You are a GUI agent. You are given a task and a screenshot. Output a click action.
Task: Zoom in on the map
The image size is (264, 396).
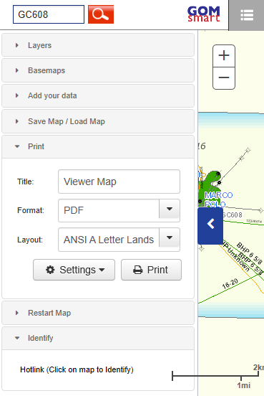224,56
